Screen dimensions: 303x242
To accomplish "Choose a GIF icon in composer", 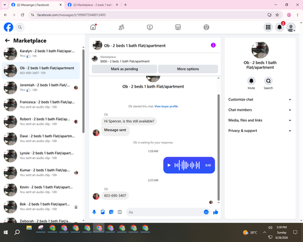I will pos(120,212).
